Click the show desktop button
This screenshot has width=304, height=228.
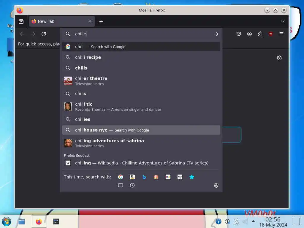pos(296,221)
